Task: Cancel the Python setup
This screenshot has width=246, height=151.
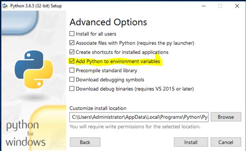Action: 226,142
